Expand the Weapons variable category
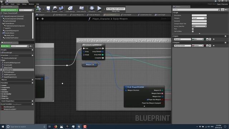229x129 pixels. [x=4, y=96]
